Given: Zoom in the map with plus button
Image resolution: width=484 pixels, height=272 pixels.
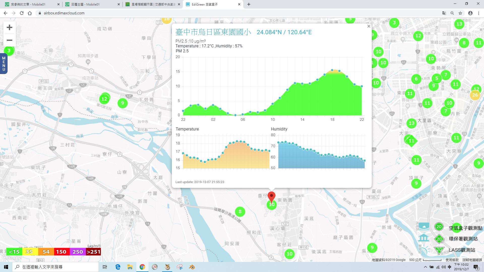Looking at the screenshot, I should [9, 27].
